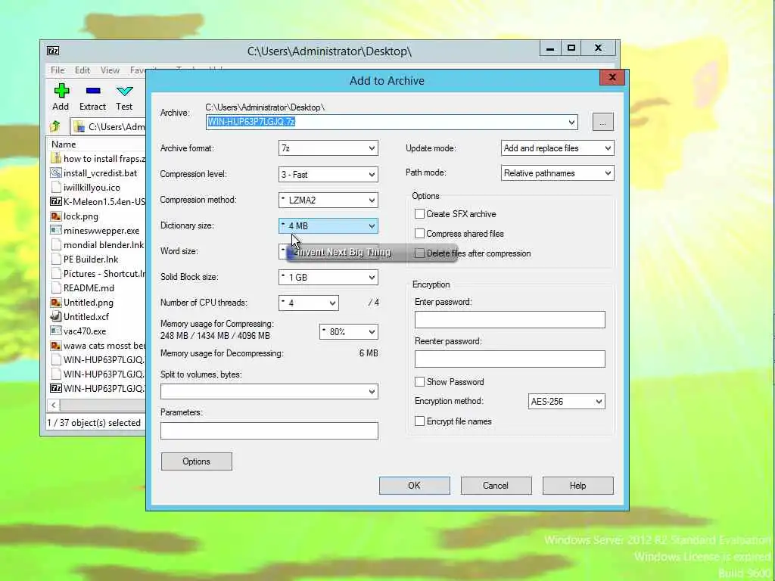Select Untitled.png file icon
Screen dimensions: 775x581
56,303
